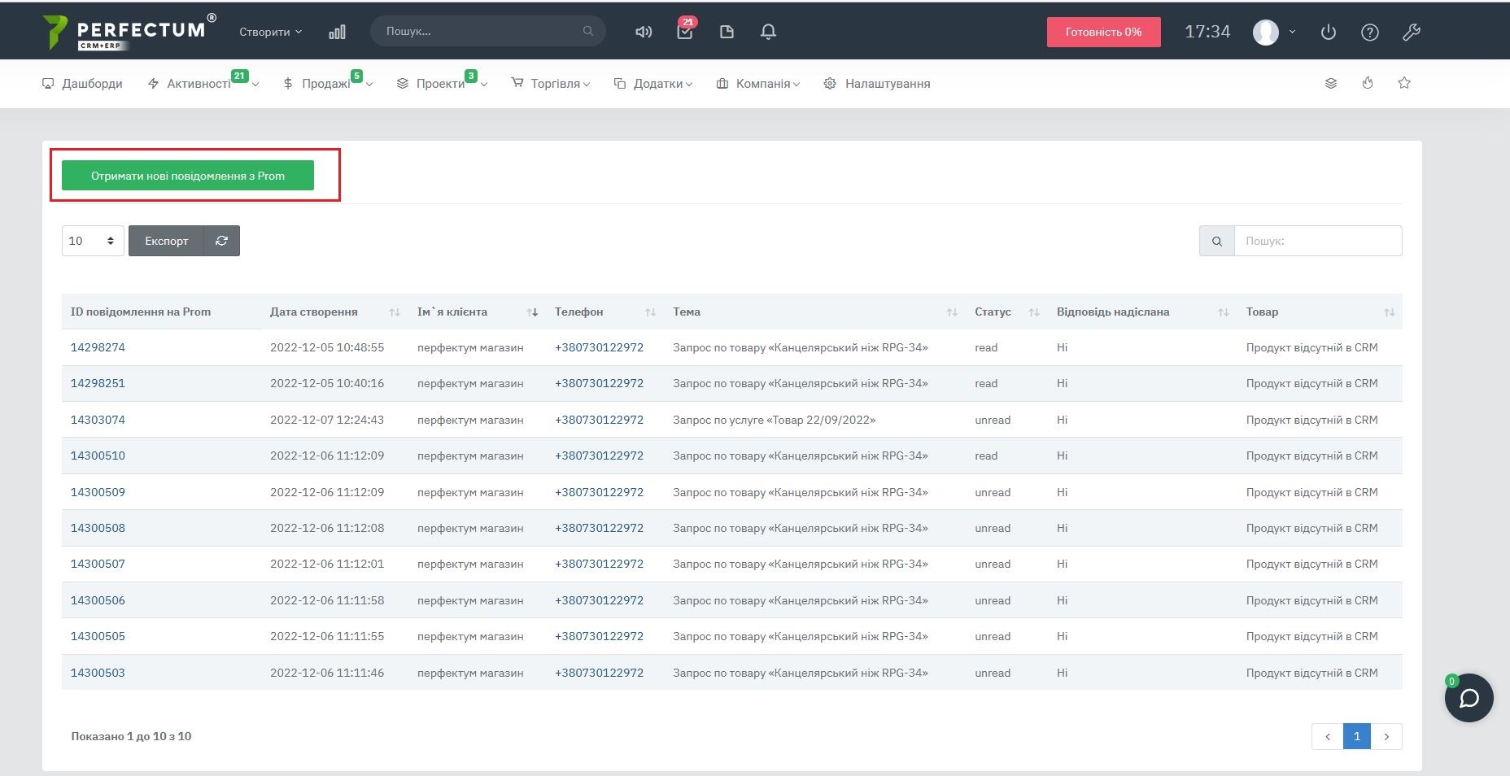Refresh the table with reload button

pos(221,241)
